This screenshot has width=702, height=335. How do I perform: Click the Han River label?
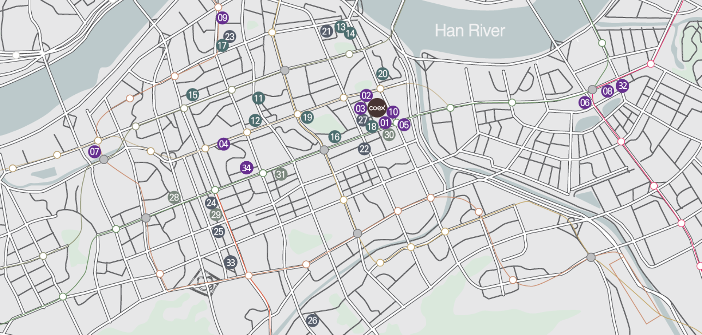[470, 31]
